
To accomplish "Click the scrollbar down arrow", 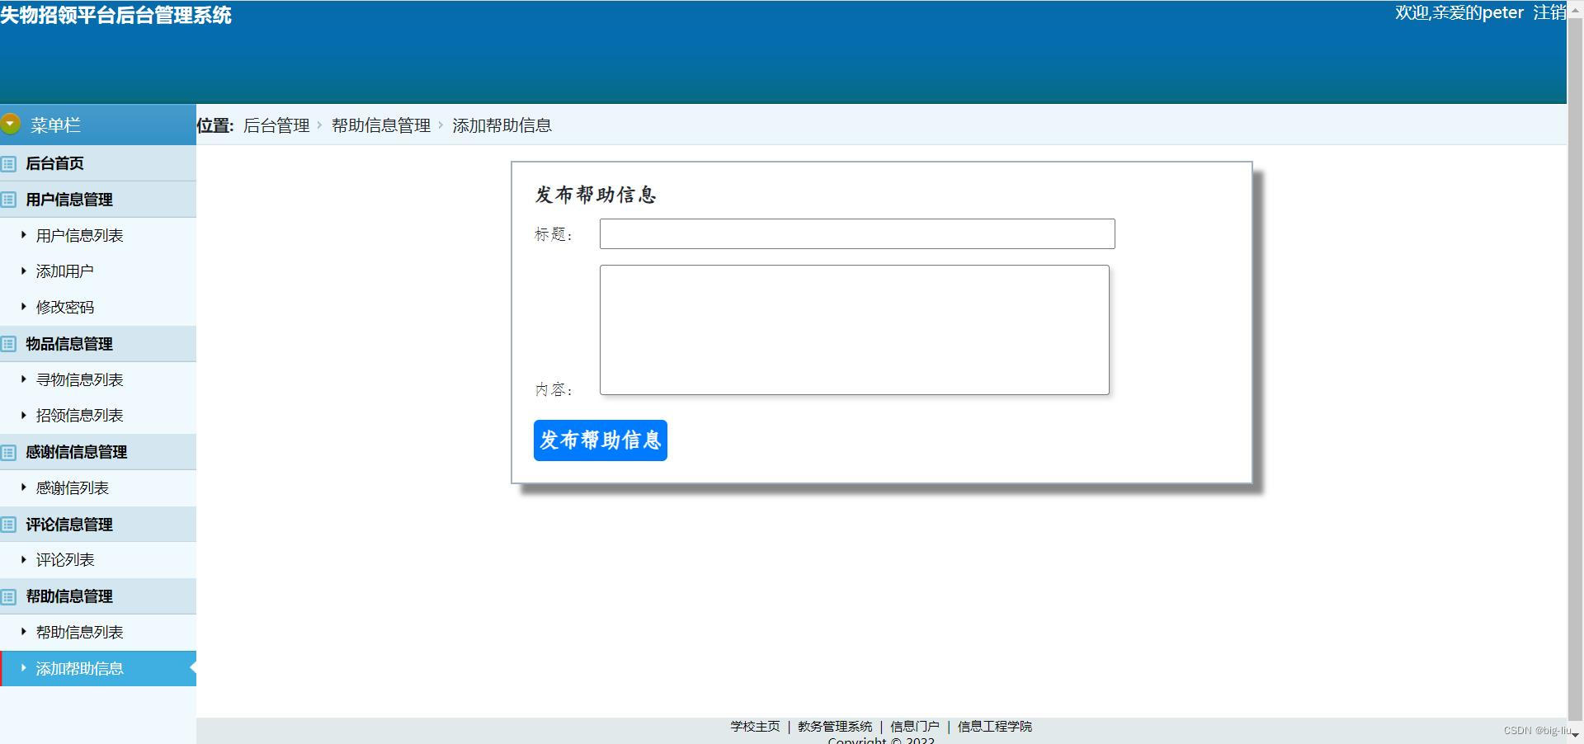I will [x=1576, y=735].
